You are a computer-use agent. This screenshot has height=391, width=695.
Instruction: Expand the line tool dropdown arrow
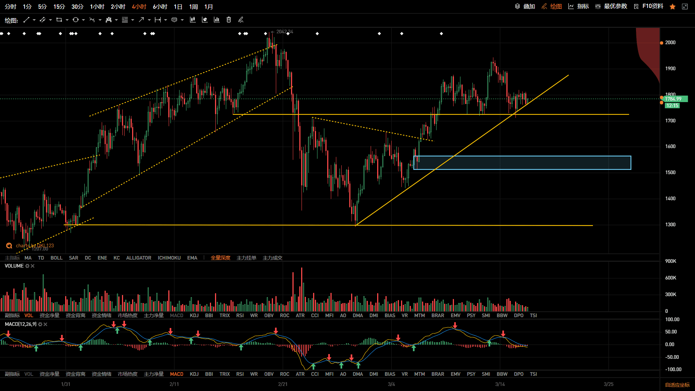34,20
